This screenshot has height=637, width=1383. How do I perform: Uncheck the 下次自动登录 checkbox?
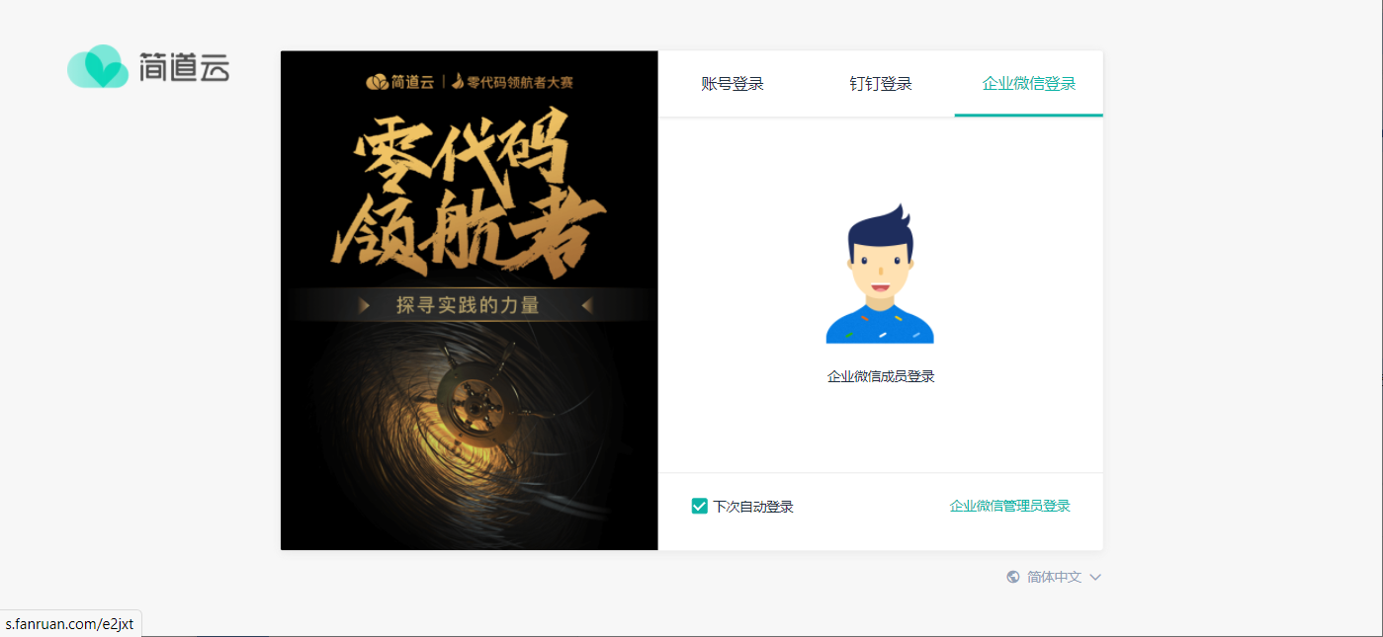(699, 506)
